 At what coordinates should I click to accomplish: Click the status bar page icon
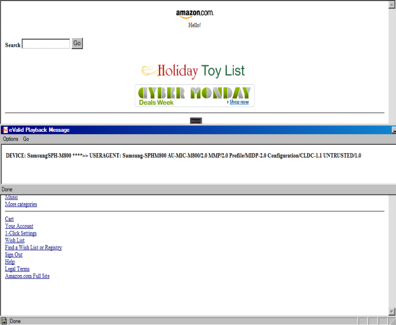4,321
